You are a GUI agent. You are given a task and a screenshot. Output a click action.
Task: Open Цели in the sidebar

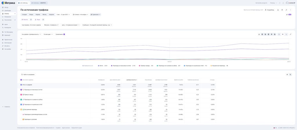point(6,24)
